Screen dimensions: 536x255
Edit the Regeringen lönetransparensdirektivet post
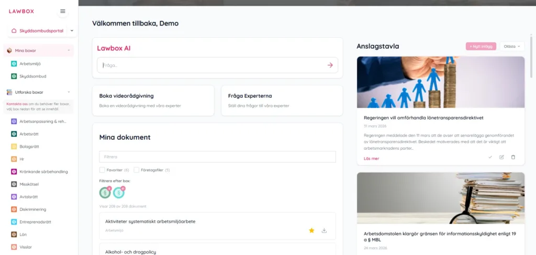click(501, 157)
